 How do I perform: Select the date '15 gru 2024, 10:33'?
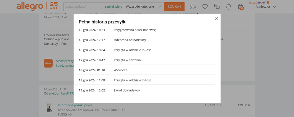coord(92,30)
